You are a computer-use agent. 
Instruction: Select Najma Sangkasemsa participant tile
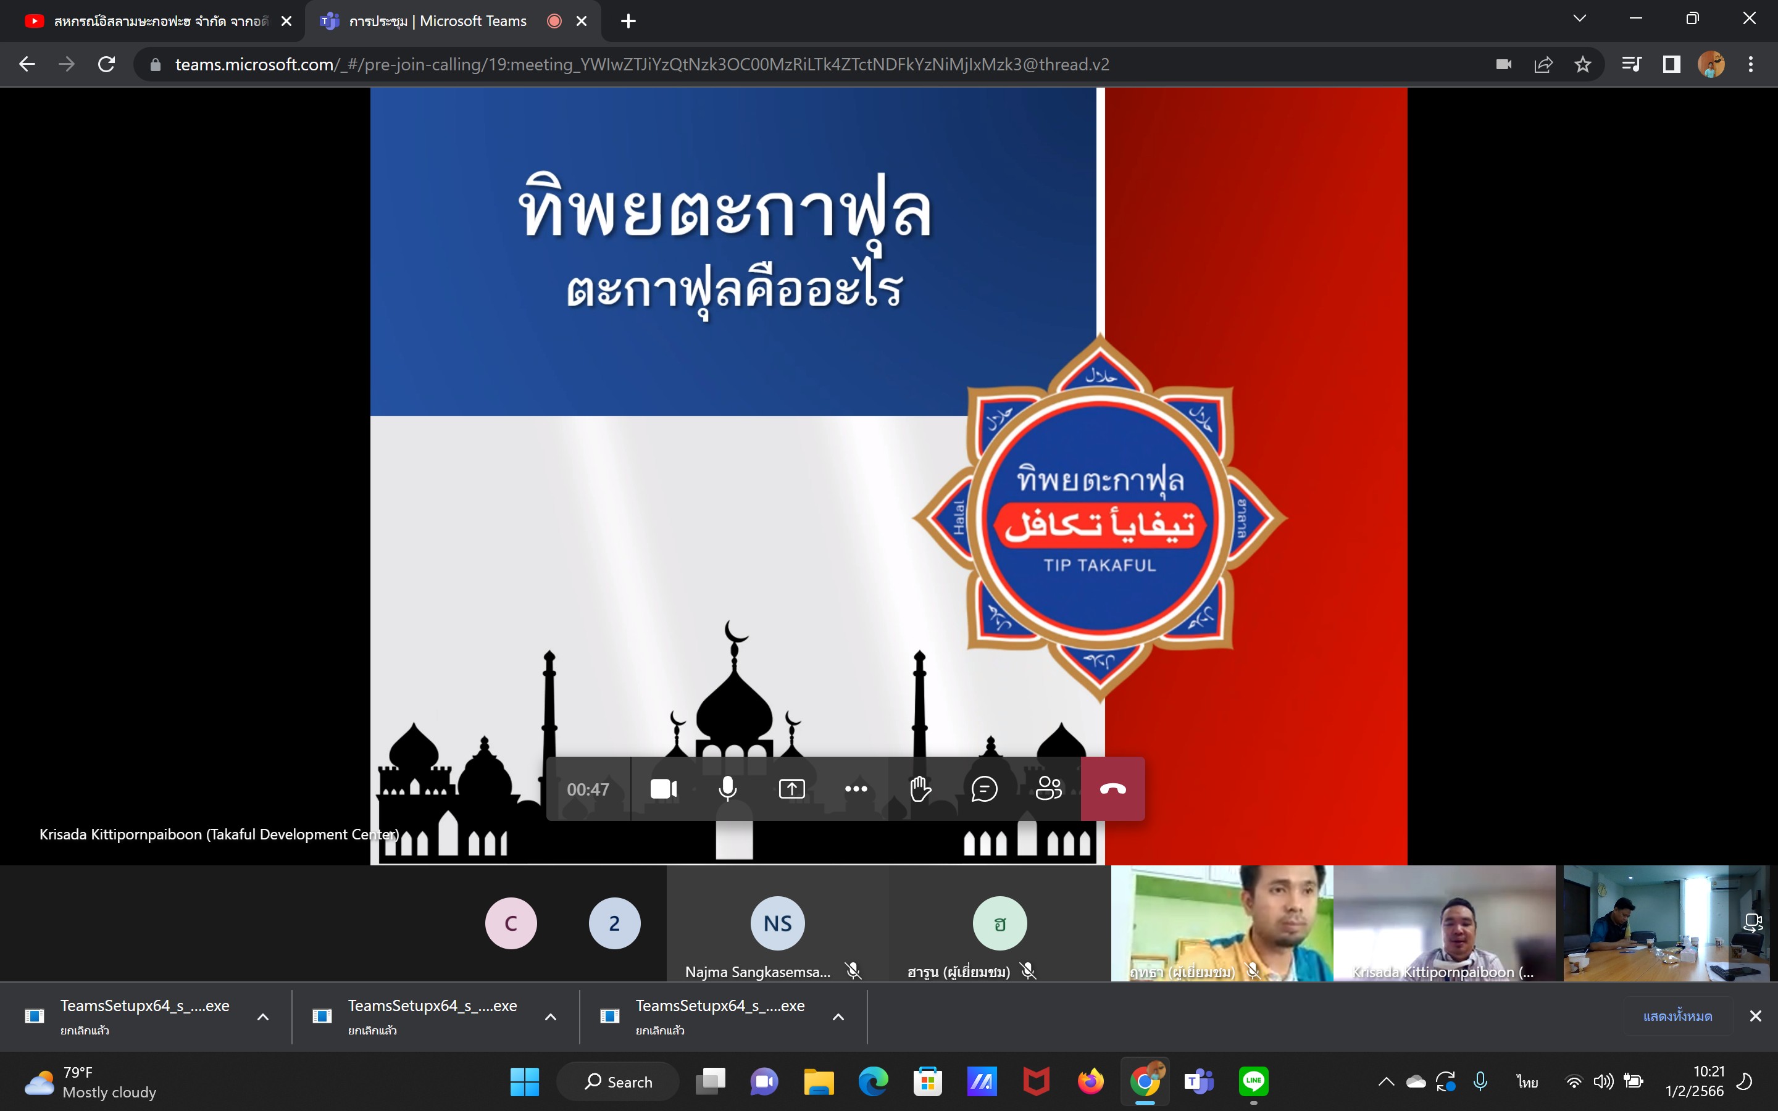pos(777,923)
